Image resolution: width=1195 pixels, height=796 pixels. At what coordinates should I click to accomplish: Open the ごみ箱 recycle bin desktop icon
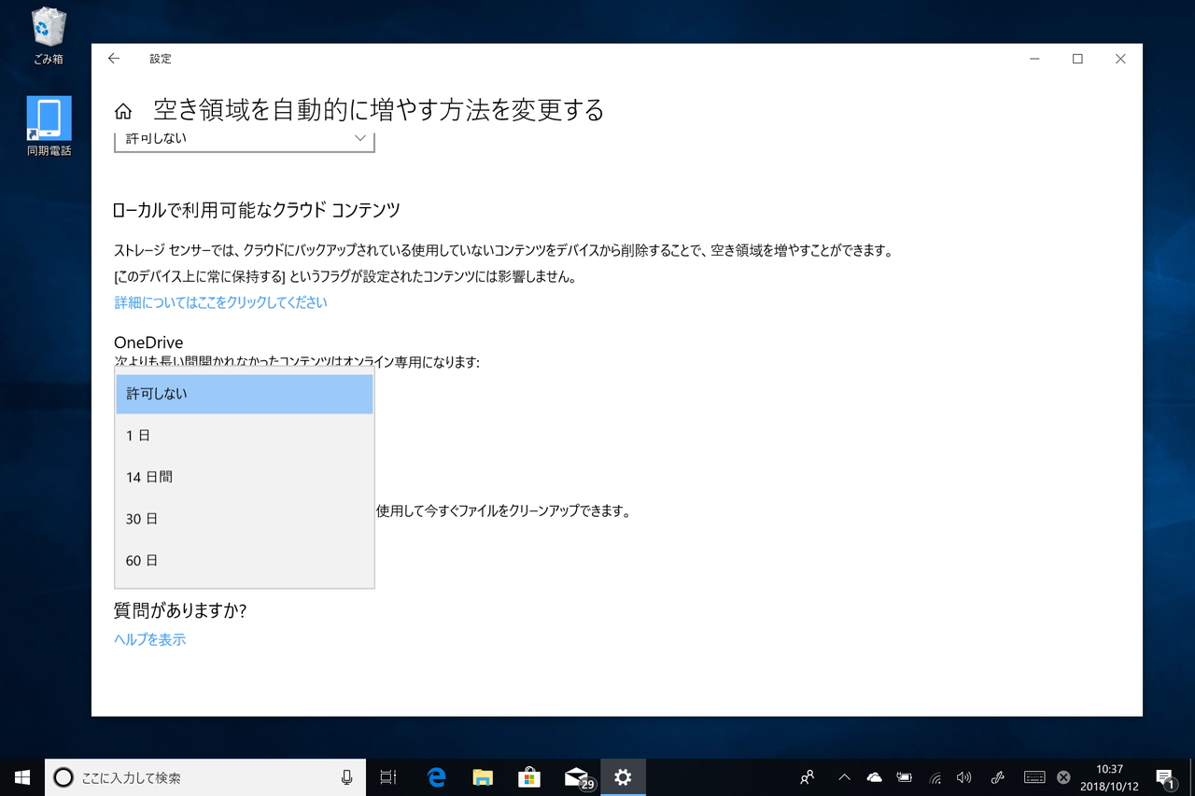click(49, 37)
